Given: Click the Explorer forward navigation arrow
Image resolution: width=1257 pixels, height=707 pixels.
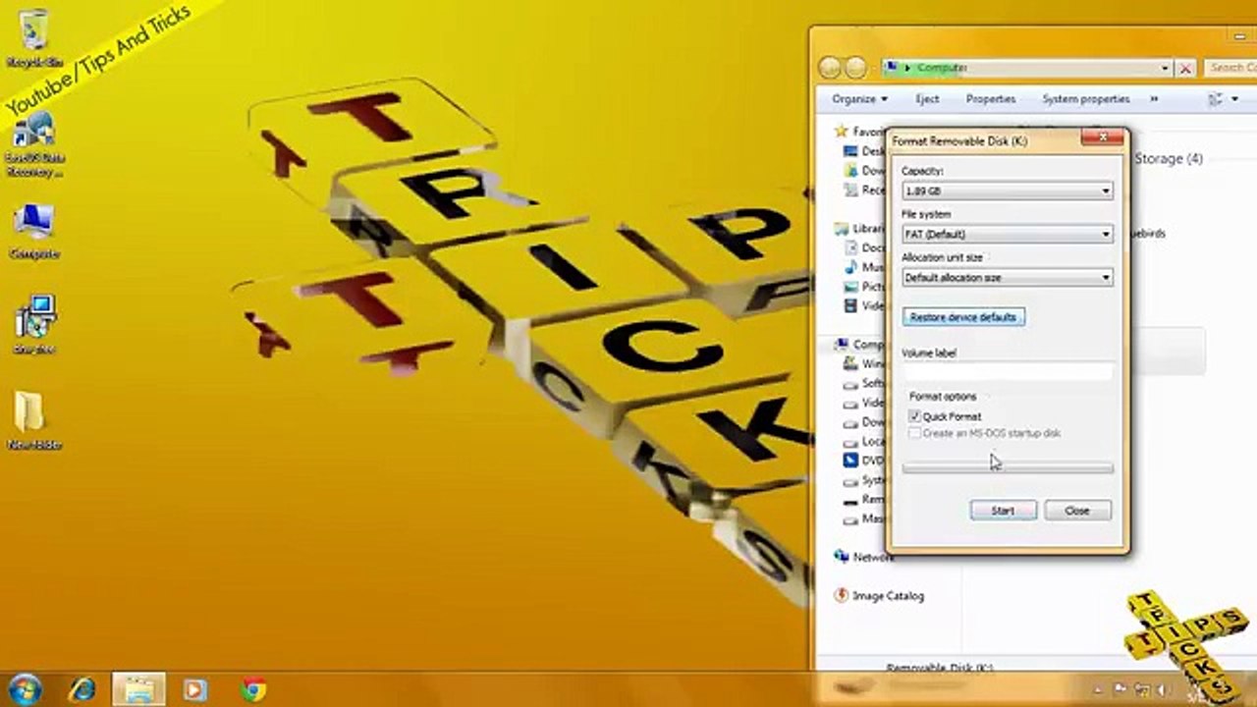Looking at the screenshot, I should click(855, 68).
